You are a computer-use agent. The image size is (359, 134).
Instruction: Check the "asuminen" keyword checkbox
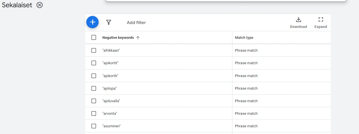pyautogui.click(x=94, y=126)
